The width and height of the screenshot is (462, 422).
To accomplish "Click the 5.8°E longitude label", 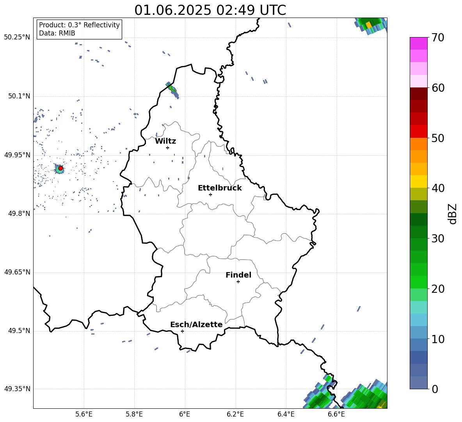I will coord(134,415).
